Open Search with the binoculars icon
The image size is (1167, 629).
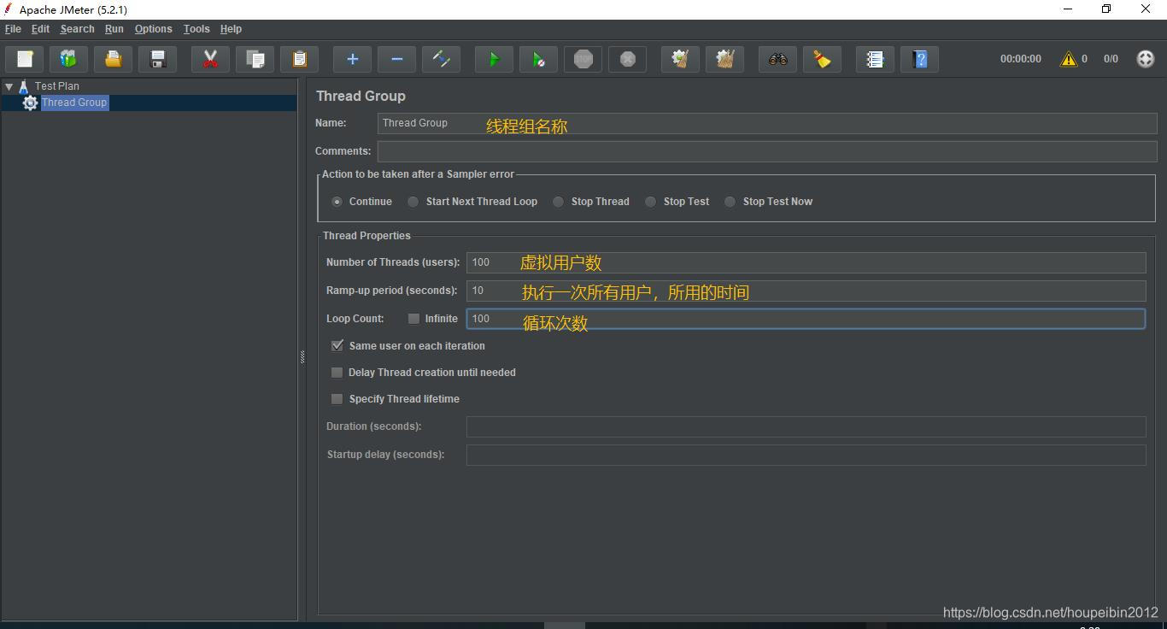coord(777,59)
